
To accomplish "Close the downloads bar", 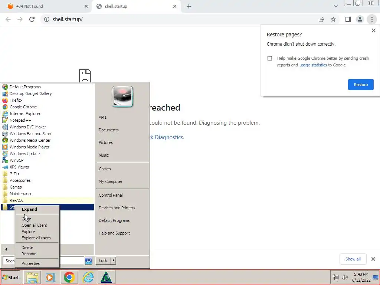I will pyautogui.click(x=373, y=259).
